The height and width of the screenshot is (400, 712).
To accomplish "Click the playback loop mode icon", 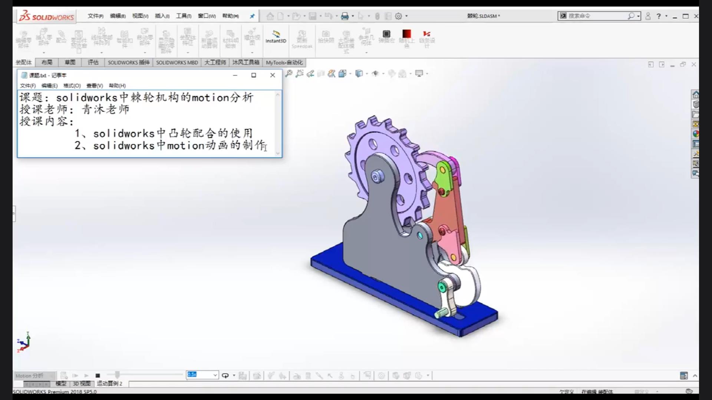I will tap(225, 376).
